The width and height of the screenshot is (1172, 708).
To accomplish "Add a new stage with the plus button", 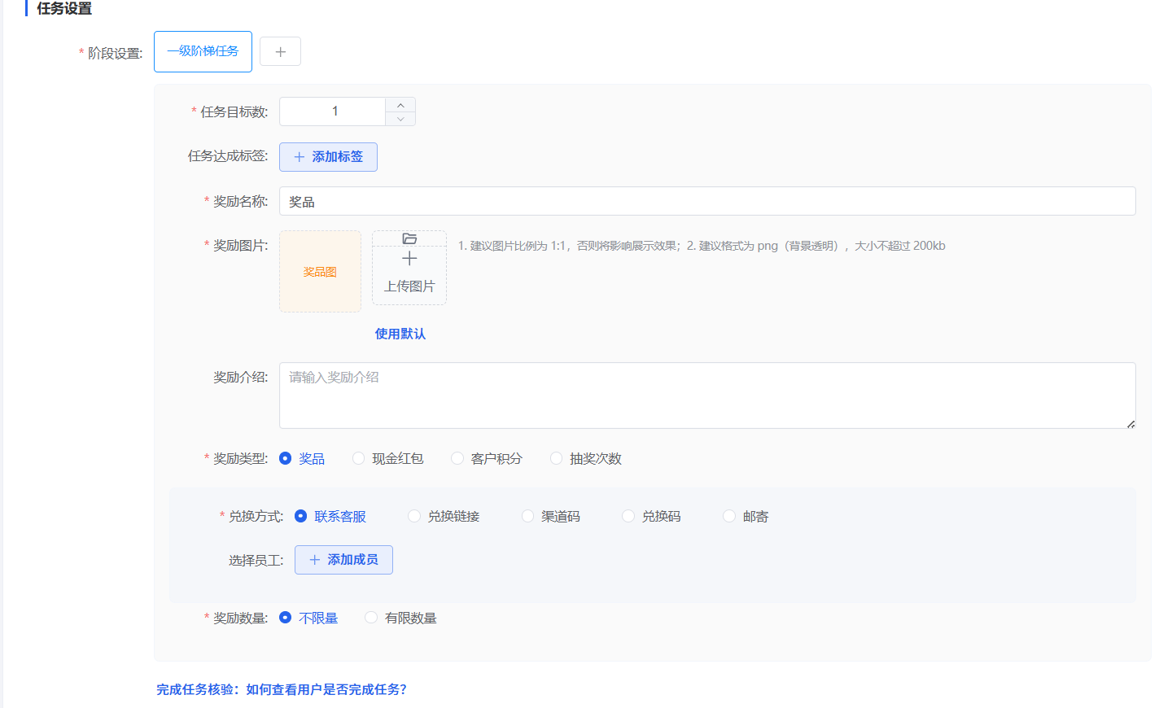I will coord(280,51).
